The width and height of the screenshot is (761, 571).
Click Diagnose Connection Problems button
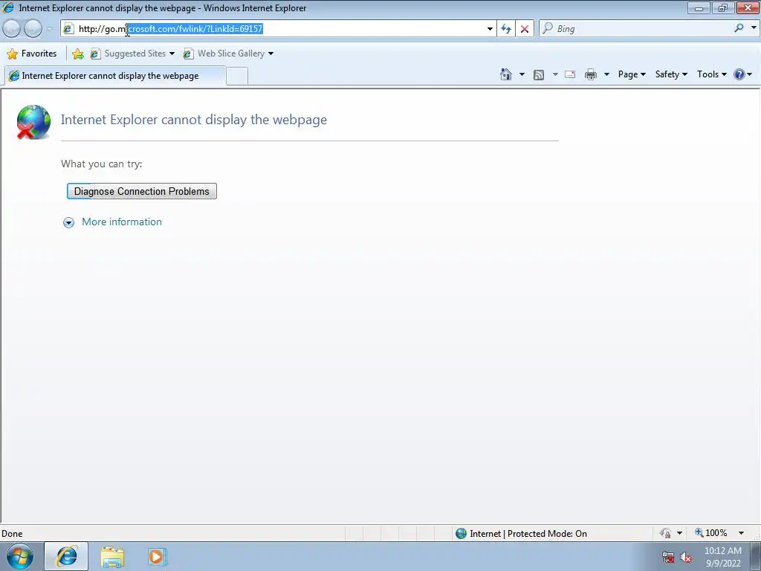pos(142,191)
